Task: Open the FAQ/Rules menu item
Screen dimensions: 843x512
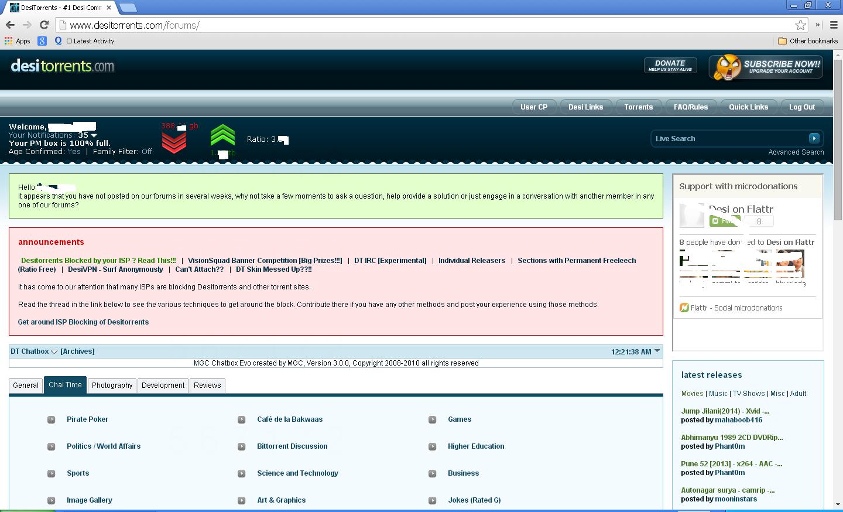Action: 691,107
